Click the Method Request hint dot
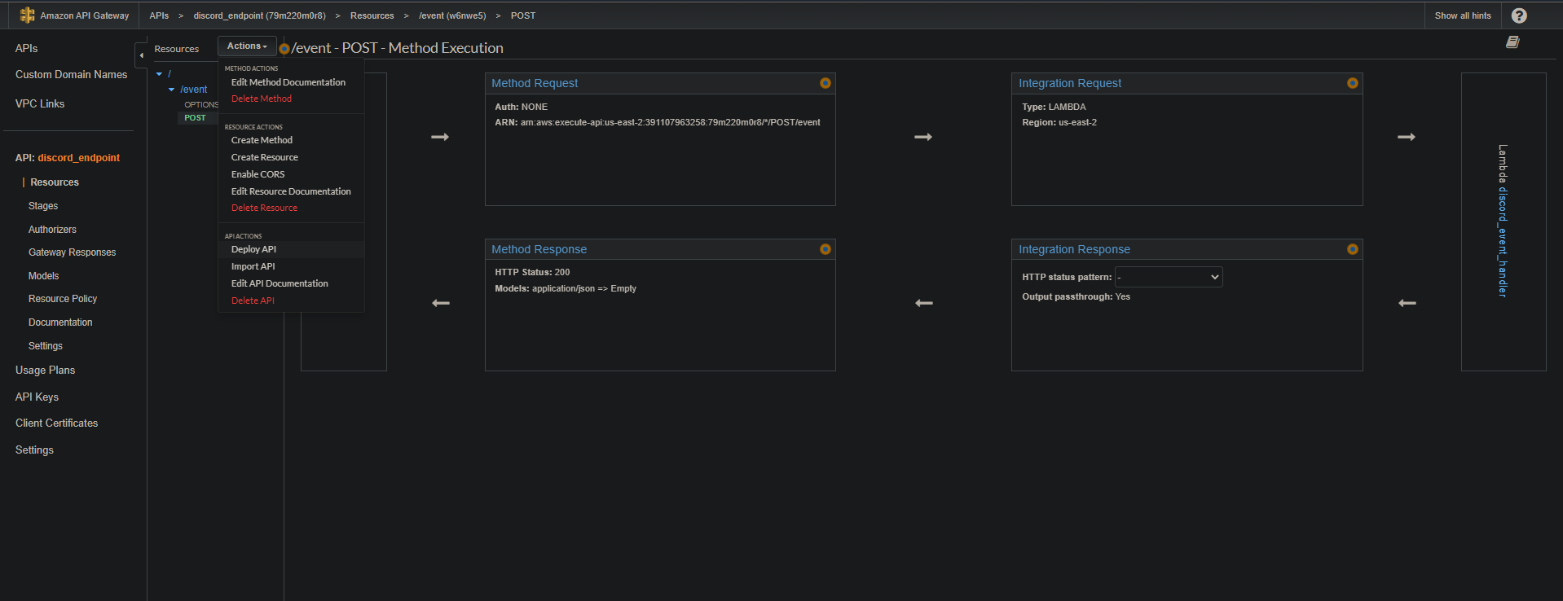 [x=826, y=83]
